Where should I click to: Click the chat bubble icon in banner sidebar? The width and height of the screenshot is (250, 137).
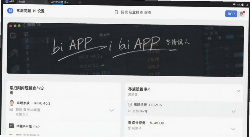tap(13, 35)
